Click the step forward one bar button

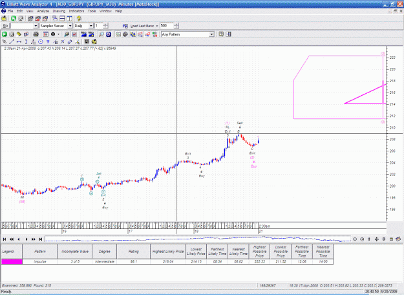[x=27, y=239]
